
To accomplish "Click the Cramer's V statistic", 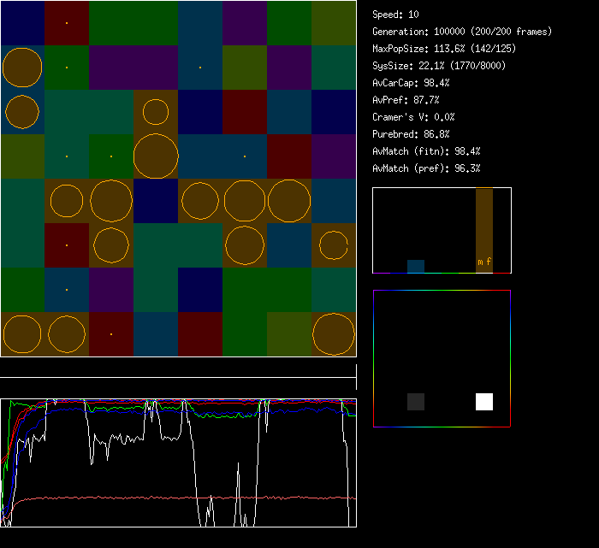I will tap(414, 117).
